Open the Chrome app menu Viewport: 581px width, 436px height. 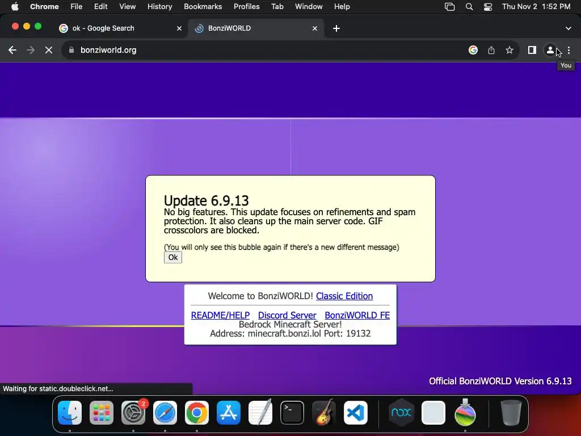(44, 7)
